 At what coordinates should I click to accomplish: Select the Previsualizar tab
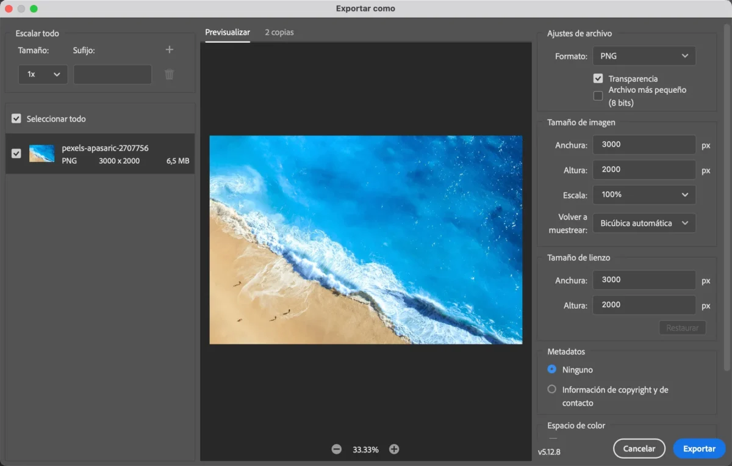(x=228, y=32)
